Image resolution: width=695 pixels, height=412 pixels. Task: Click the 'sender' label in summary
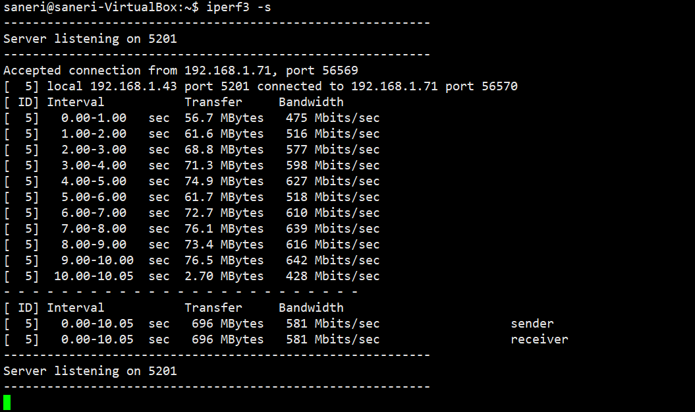pos(532,324)
